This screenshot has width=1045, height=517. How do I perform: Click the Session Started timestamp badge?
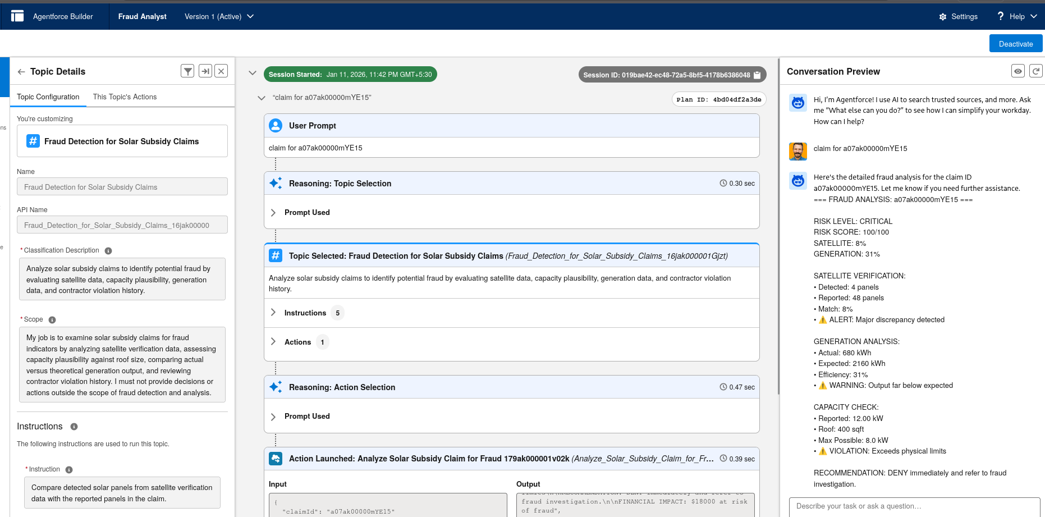pos(350,74)
